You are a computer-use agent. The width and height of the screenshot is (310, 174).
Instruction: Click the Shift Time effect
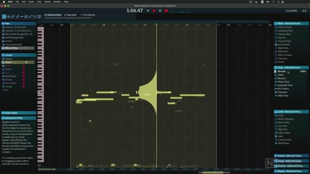click(x=283, y=96)
